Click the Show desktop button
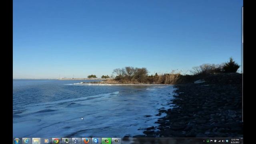The width and height of the screenshot is (256, 144). (242, 141)
